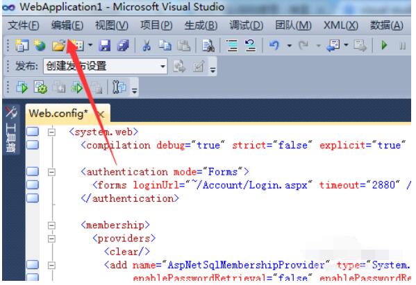This screenshot has height=285, width=416.
Task: Click the strict="false" attribute value
Action: (292, 145)
